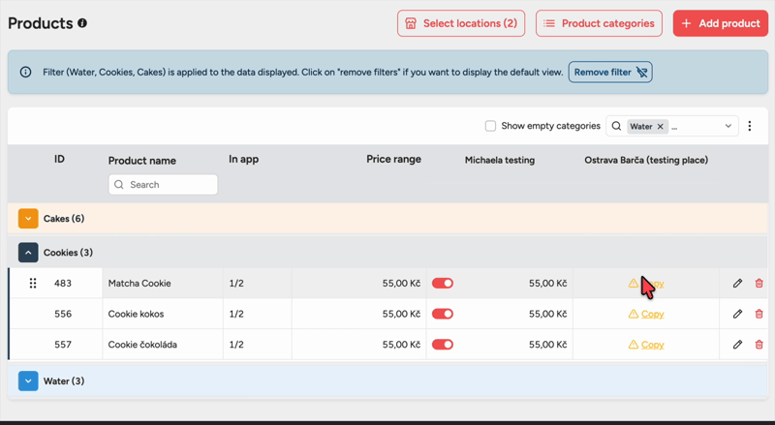Open Select locations (2) button
Image resolution: width=775 pixels, height=425 pixels.
(x=461, y=23)
